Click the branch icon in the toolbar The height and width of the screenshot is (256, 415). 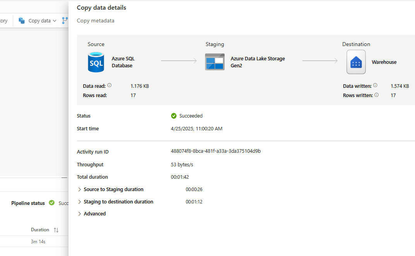pos(65,20)
